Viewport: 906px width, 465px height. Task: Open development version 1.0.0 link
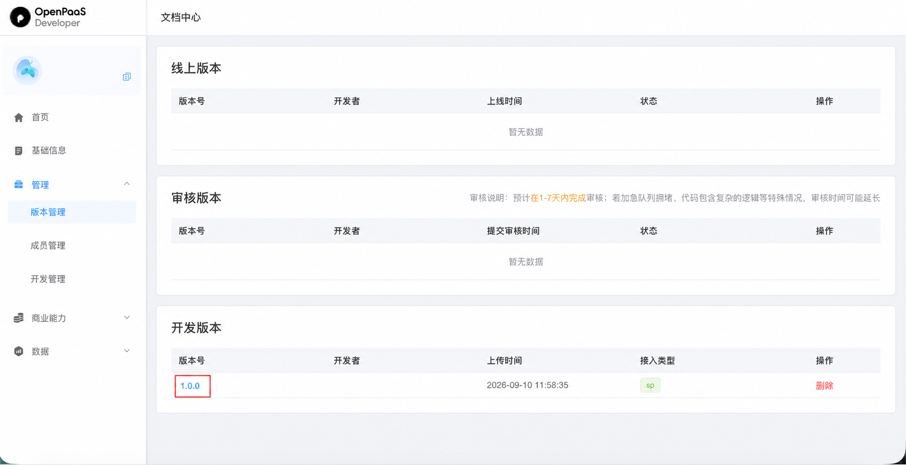(190, 386)
